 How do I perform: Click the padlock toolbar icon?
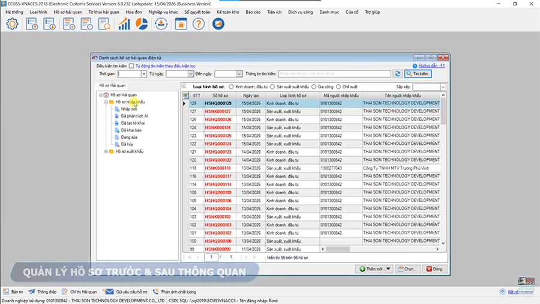point(180,24)
